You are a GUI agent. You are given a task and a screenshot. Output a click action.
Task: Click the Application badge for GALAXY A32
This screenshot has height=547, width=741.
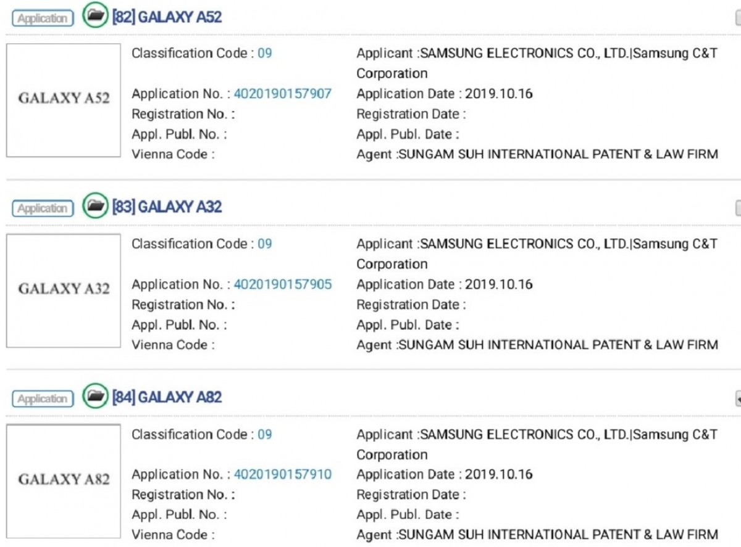tap(43, 208)
